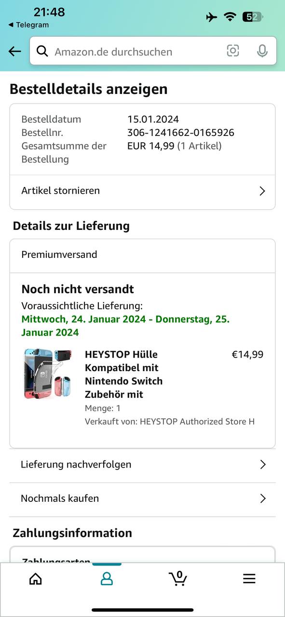
Task: Open the camera lens scan icon
Action: pyautogui.click(x=233, y=51)
